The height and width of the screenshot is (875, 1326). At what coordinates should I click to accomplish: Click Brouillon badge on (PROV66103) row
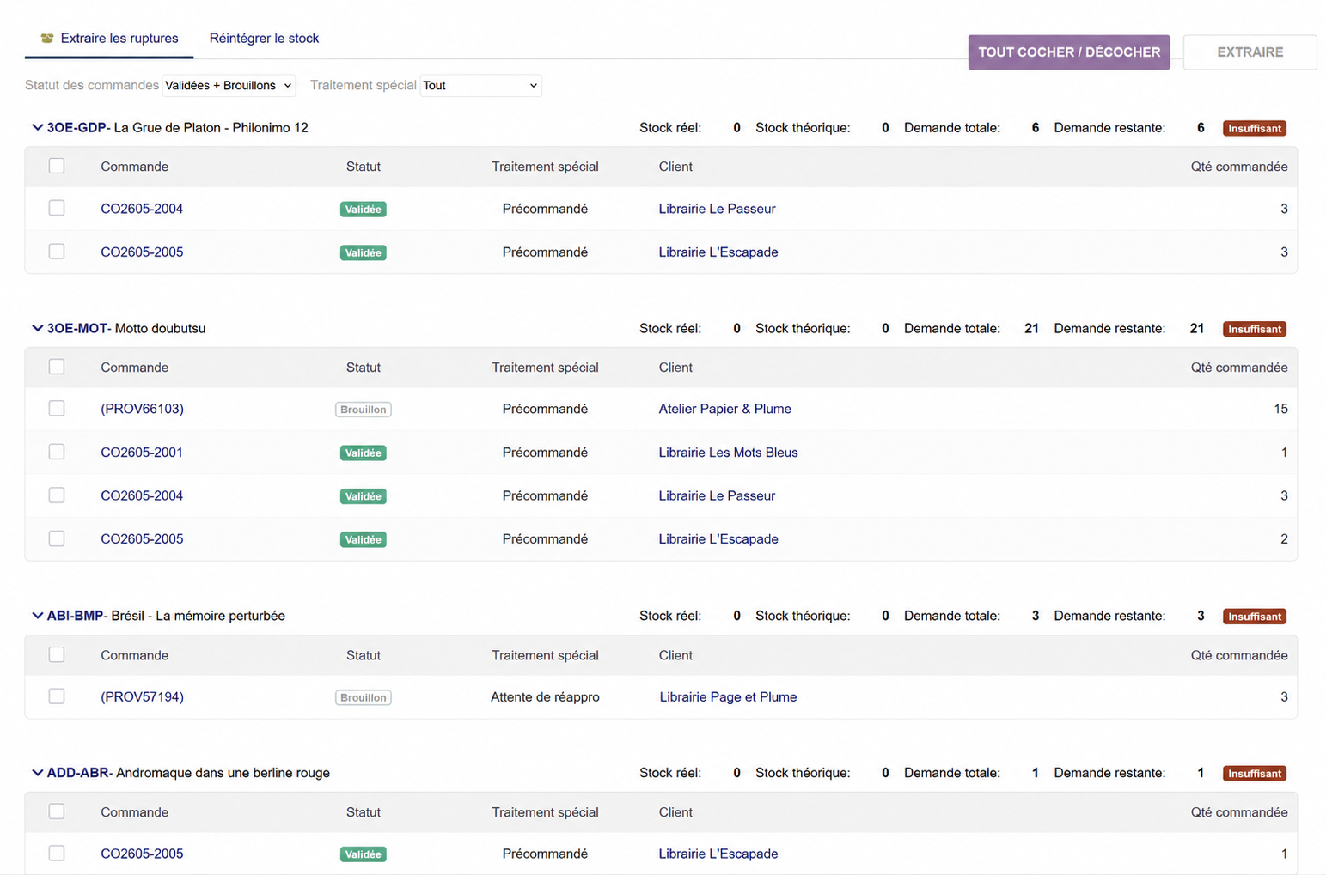pyautogui.click(x=363, y=410)
